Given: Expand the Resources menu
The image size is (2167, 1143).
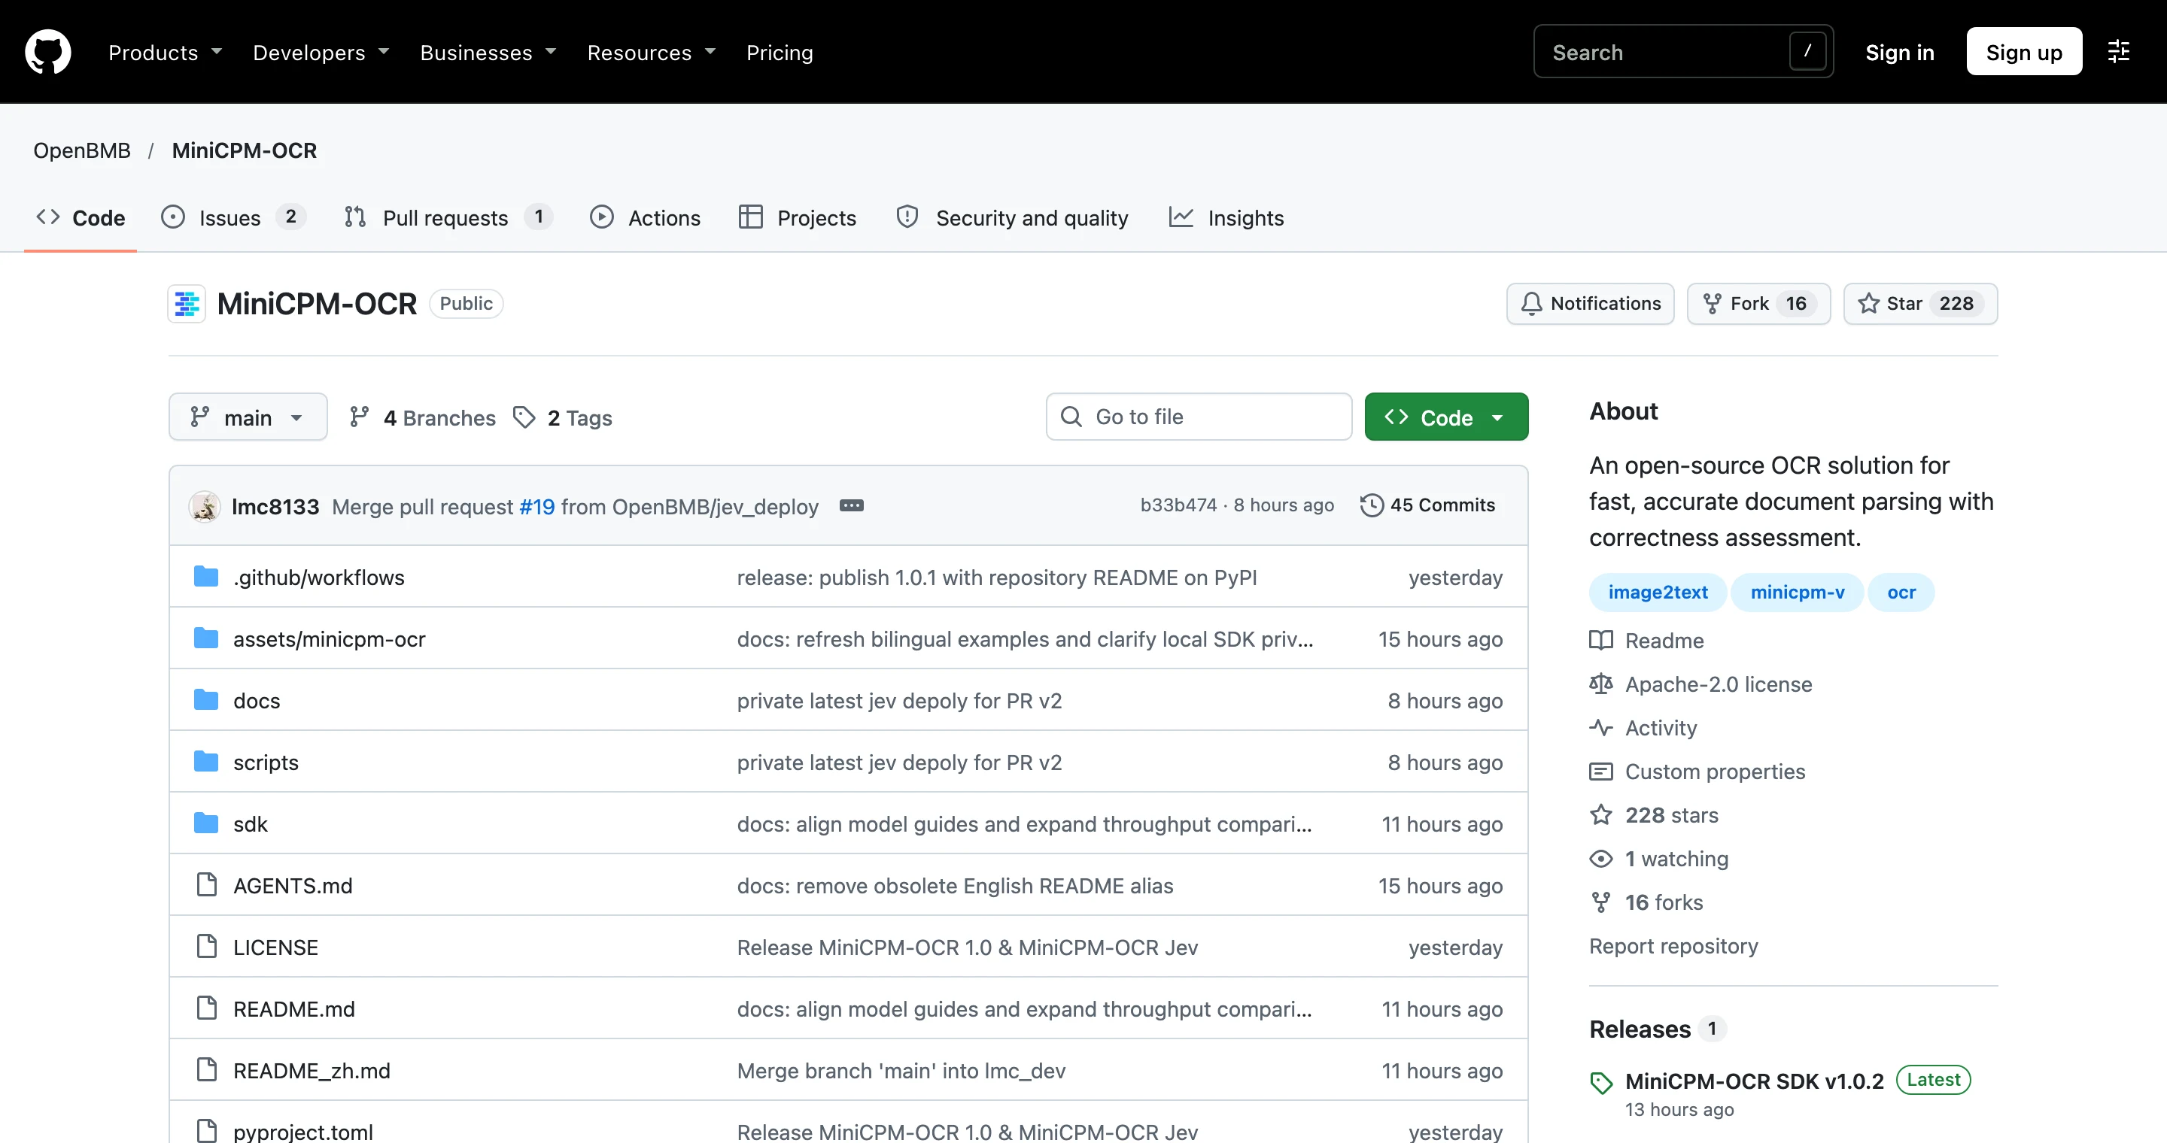Looking at the screenshot, I should [651, 52].
